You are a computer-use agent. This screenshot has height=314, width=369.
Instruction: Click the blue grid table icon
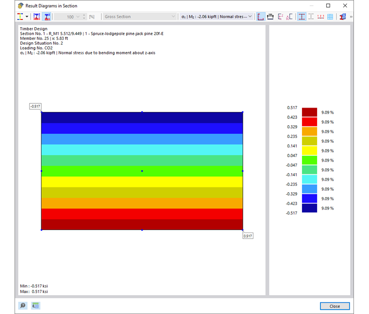click(330, 17)
